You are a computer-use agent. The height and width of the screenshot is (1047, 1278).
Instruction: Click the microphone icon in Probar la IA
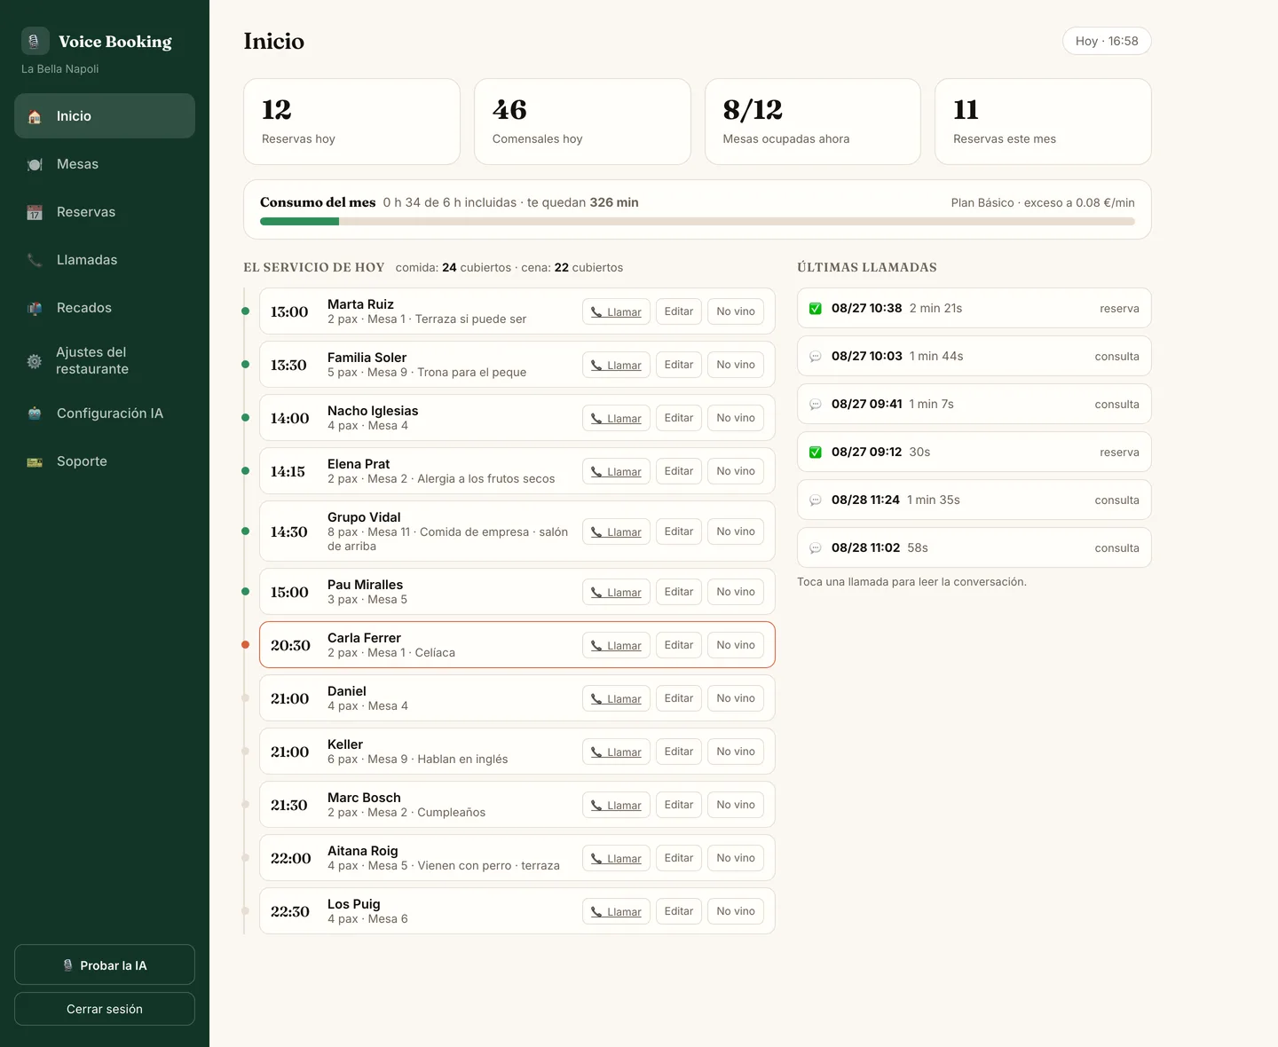[68, 965]
